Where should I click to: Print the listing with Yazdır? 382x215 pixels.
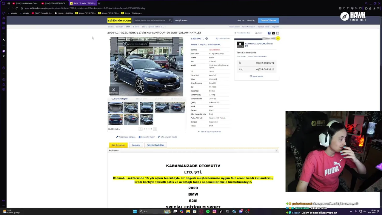click(x=259, y=33)
